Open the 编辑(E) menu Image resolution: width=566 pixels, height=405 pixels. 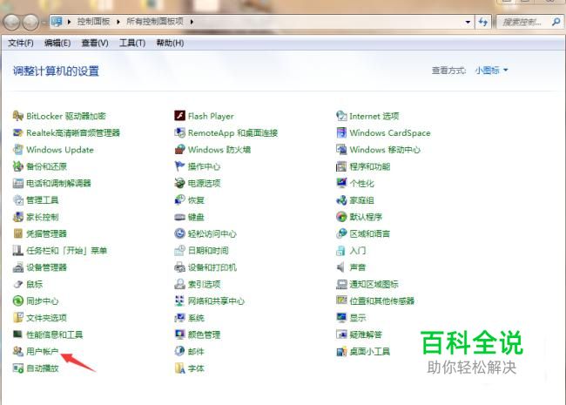pos(57,43)
